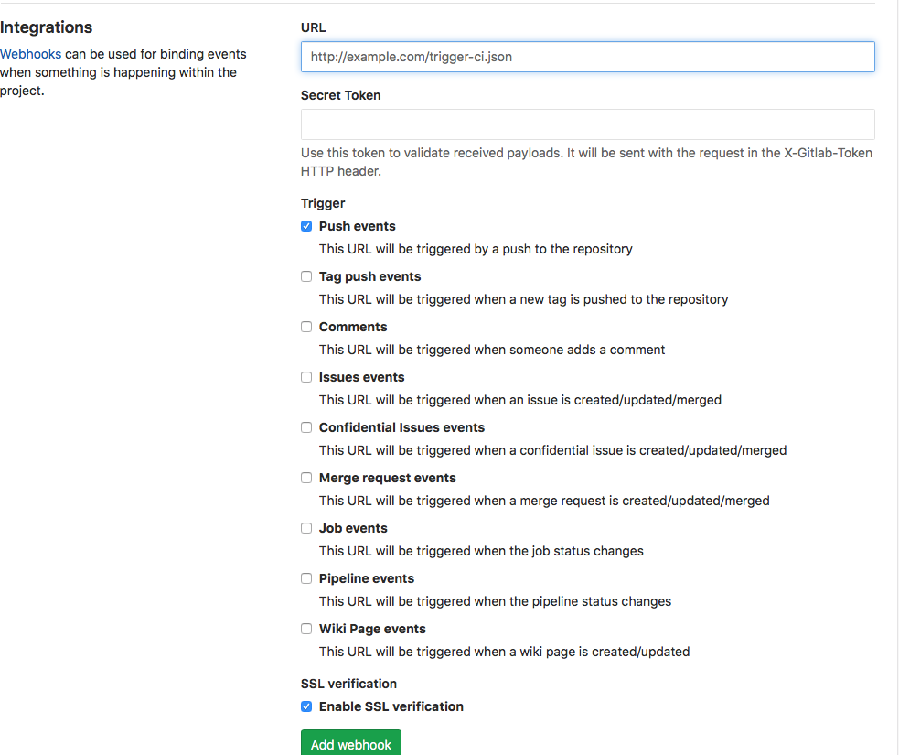Focus the webhook URL input field
The image size is (899, 755).
[587, 57]
